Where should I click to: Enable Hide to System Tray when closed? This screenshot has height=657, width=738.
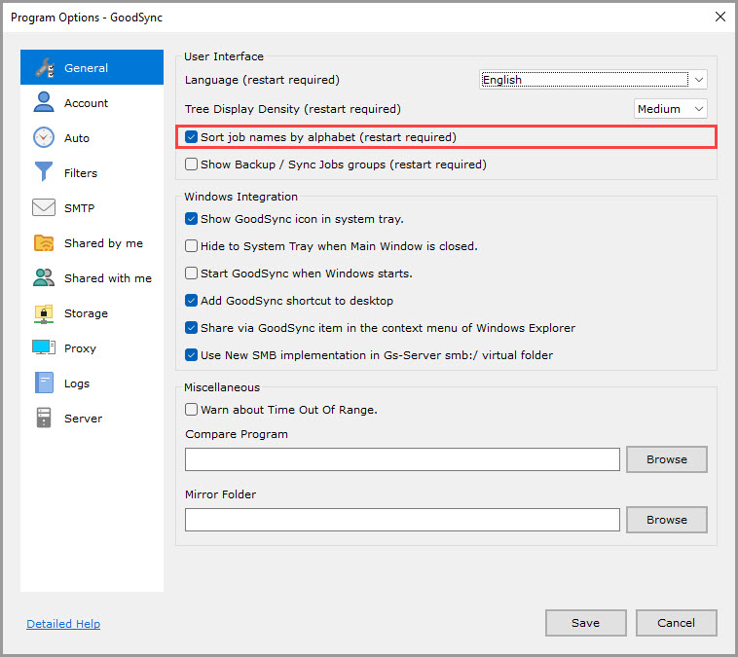pyautogui.click(x=191, y=246)
